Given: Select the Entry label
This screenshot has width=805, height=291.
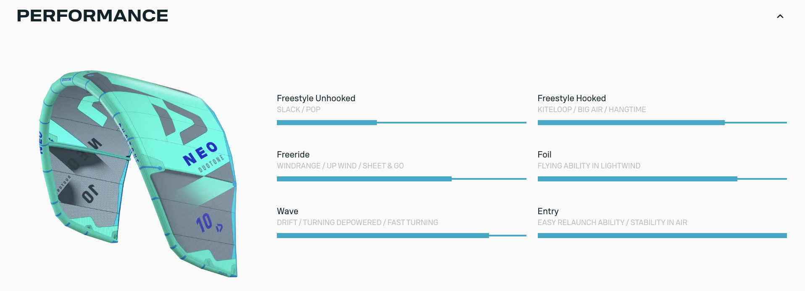Looking at the screenshot, I should coord(548,211).
